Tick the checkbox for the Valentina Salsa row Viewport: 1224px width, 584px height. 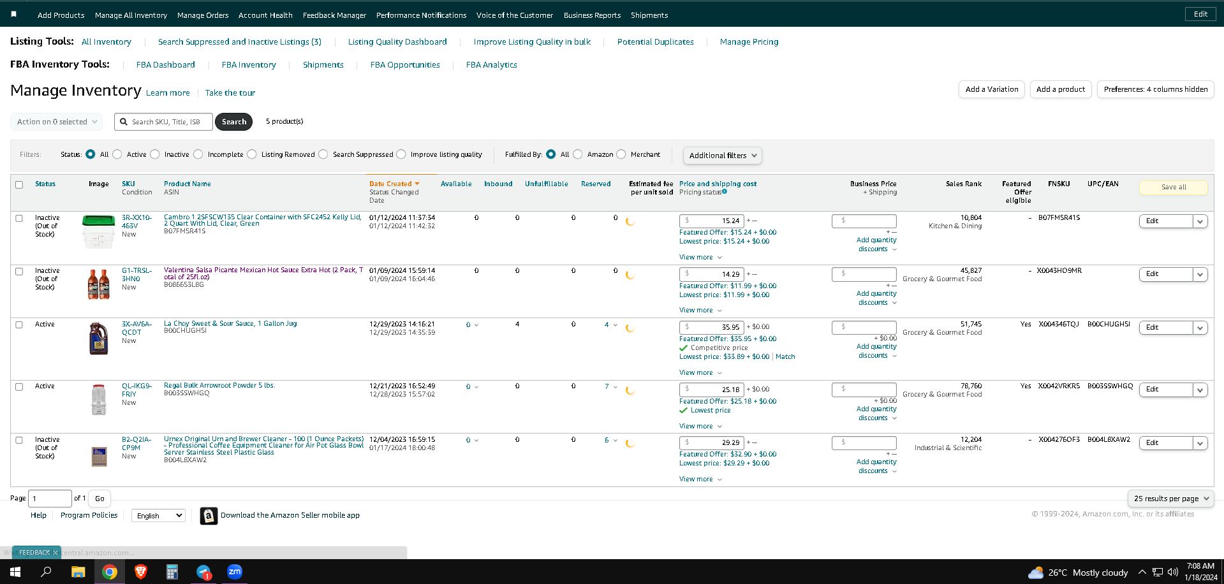tap(19, 271)
